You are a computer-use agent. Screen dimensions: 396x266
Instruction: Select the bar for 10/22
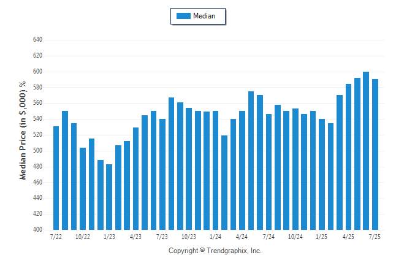click(83, 189)
